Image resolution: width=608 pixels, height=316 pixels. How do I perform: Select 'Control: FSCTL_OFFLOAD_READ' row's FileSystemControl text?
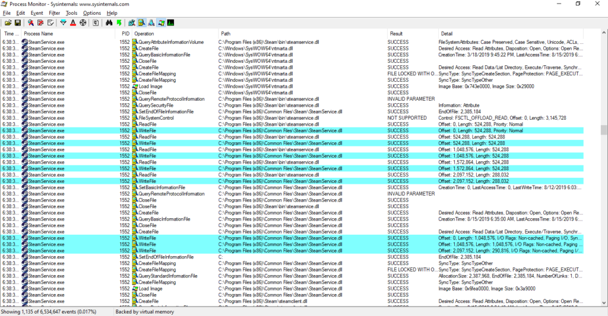coord(156,118)
